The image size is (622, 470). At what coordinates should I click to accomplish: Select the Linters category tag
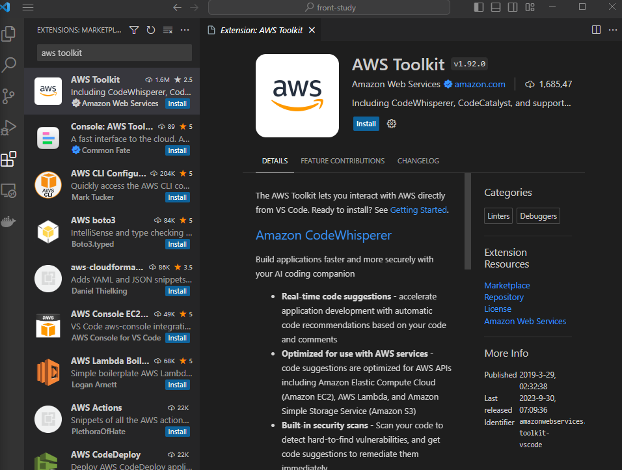click(498, 216)
